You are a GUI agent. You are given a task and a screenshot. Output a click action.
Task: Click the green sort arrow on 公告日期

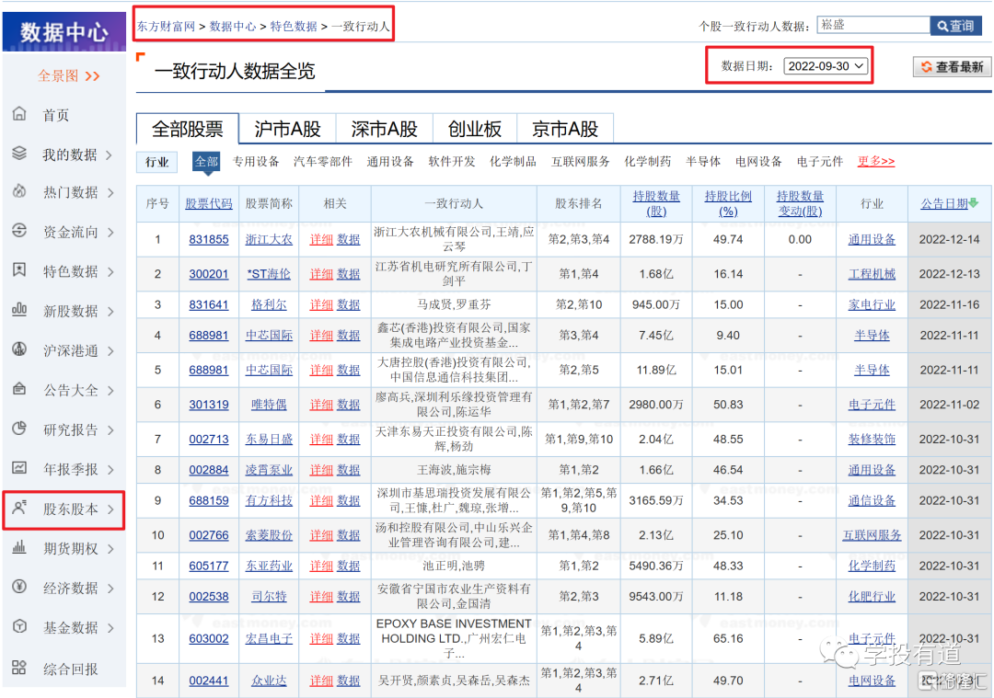coord(974,203)
